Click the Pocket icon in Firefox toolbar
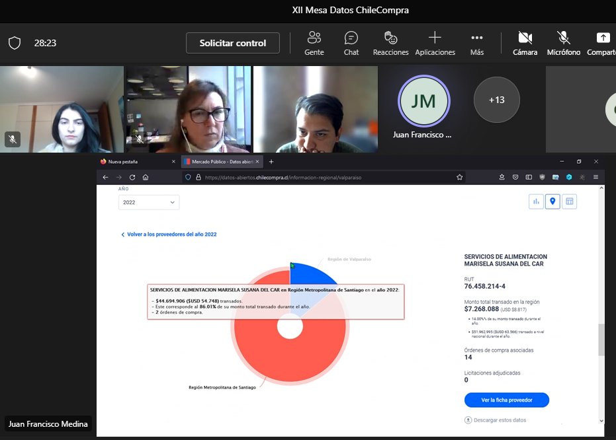Viewport: 616px width, 440px height. [515, 177]
